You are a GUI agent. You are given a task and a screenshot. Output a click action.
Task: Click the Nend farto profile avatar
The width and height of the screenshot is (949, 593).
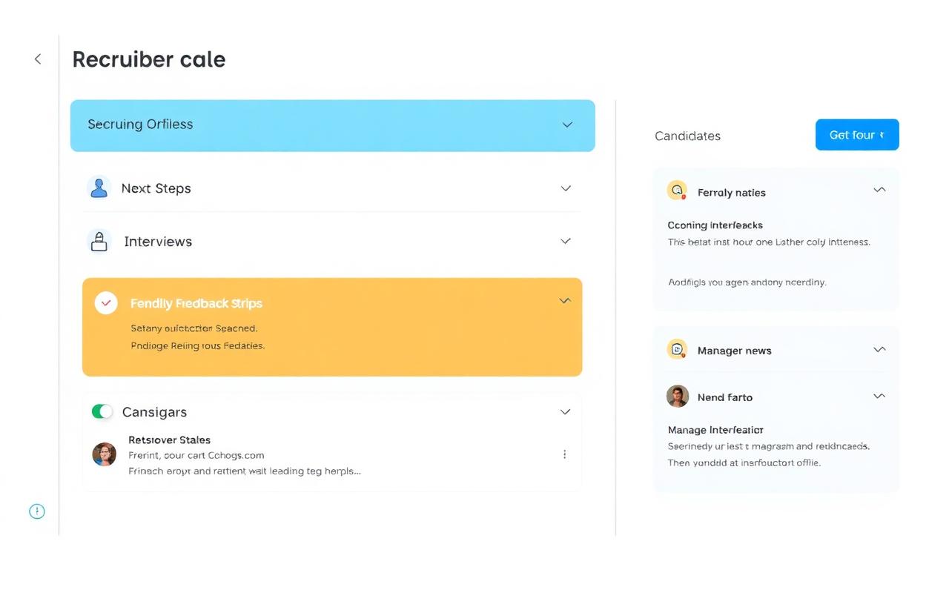(x=678, y=397)
